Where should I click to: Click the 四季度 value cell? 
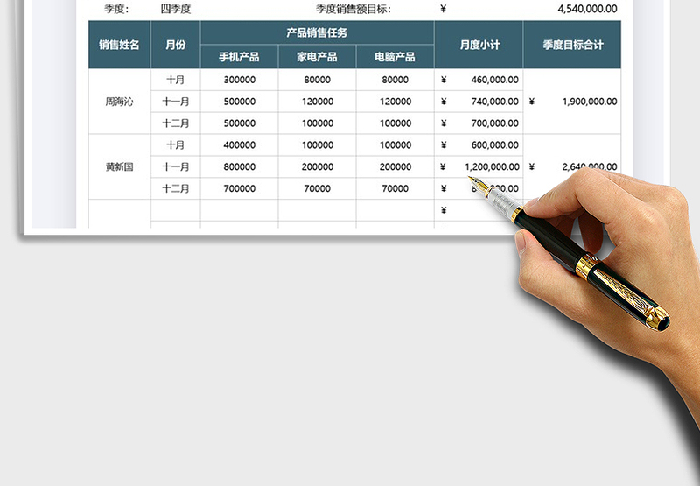pos(176,9)
